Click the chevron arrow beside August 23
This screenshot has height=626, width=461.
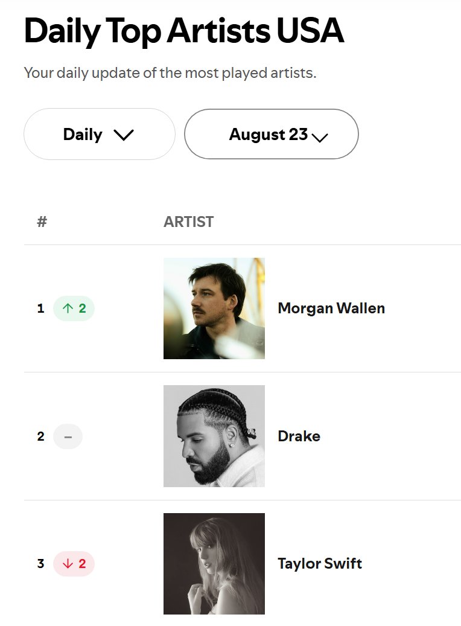[320, 136]
